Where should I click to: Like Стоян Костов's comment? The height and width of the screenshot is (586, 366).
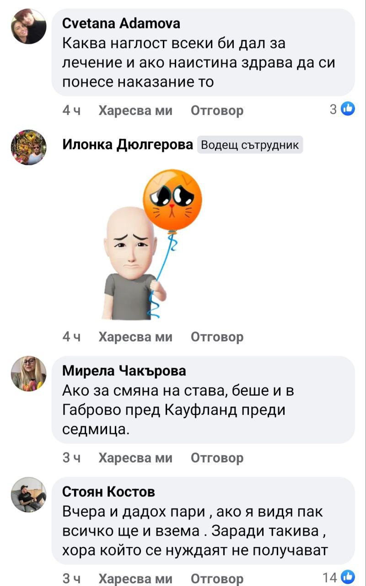tap(135, 579)
